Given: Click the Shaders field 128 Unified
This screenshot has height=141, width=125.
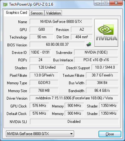Looking at the screenshot, I should [47, 67].
